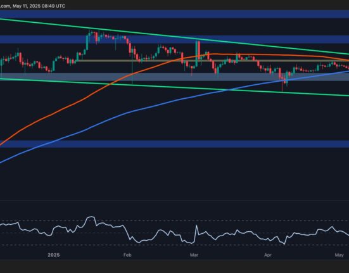The height and width of the screenshot is (273, 349).
Task: Select the bottom blue demand zone
Action: coord(175,144)
